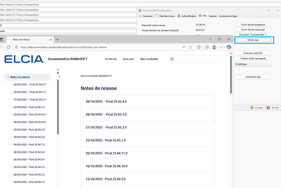
Task: Add page to favorites with star icon
Action: (190, 47)
